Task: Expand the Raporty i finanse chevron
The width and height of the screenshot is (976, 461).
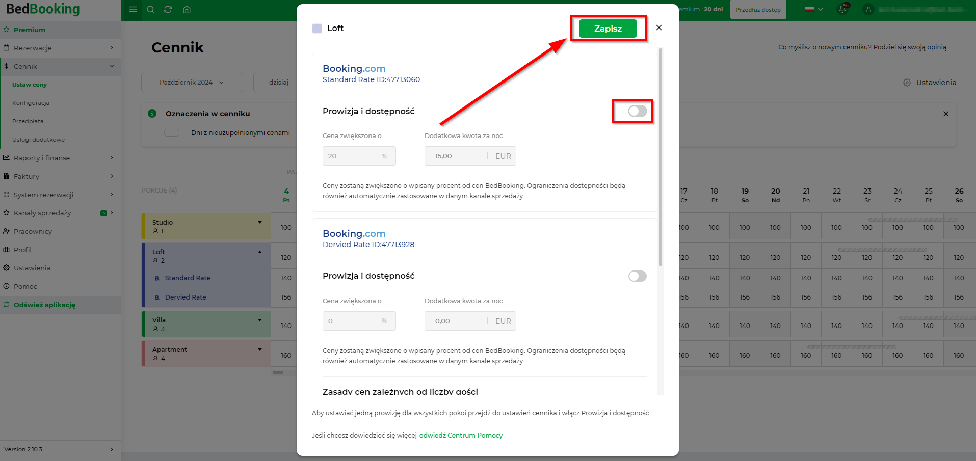Action: [112, 158]
